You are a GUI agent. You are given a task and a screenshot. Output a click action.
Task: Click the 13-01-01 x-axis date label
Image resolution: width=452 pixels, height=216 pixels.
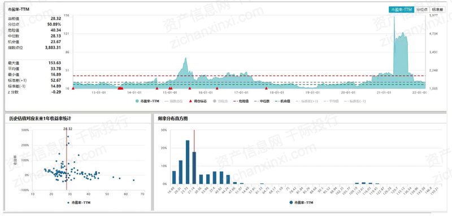point(99,92)
